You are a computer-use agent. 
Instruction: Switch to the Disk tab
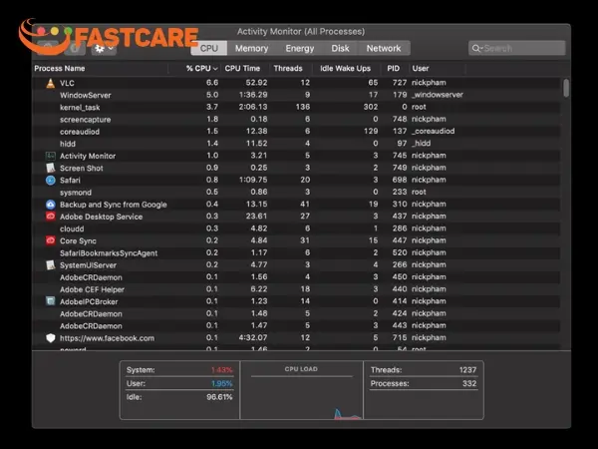click(340, 49)
